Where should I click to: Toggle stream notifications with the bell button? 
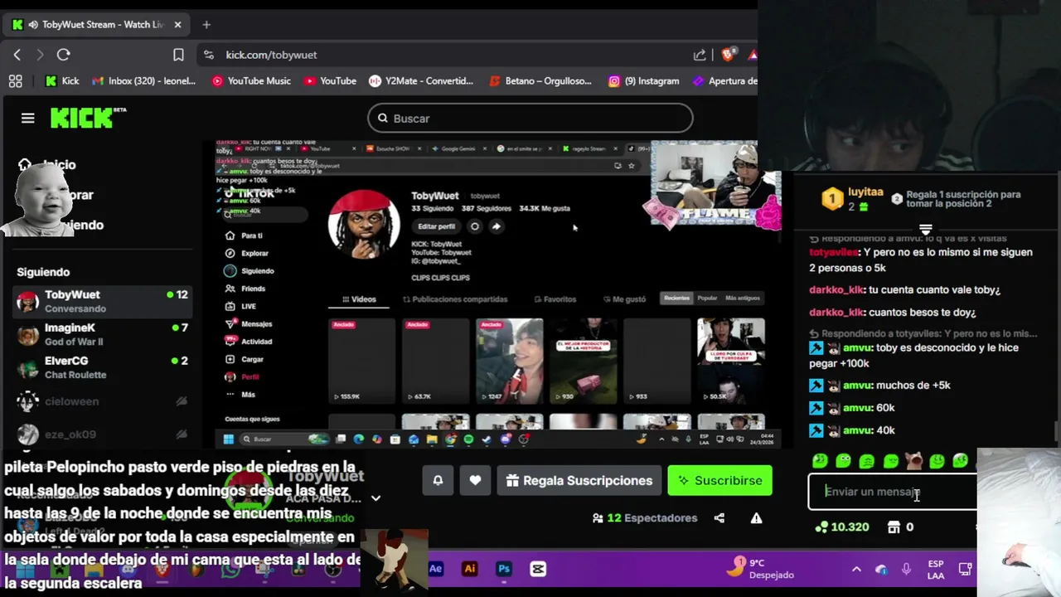[x=438, y=480]
